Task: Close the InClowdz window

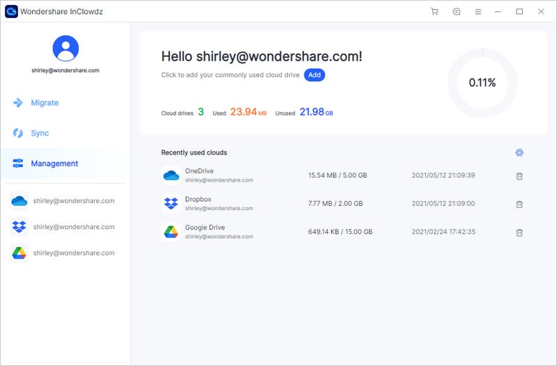Action: point(541,12)
